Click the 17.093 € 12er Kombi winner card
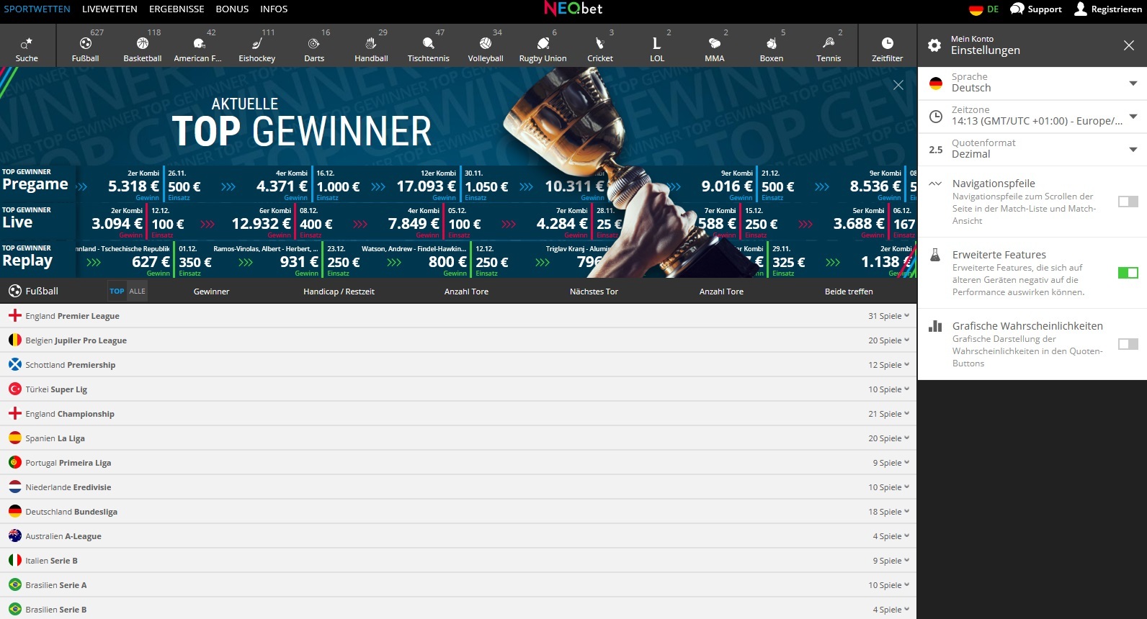The height and width of the screenshot is (619, 1147). [x=451, y=185]
